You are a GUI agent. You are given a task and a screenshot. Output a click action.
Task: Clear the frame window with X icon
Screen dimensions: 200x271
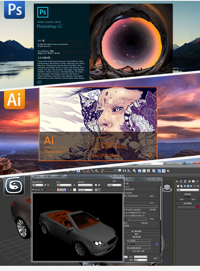[45, 190]
